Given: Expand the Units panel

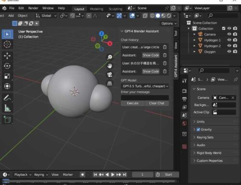Looking at the screenshot, I should [x=214, y=122].
